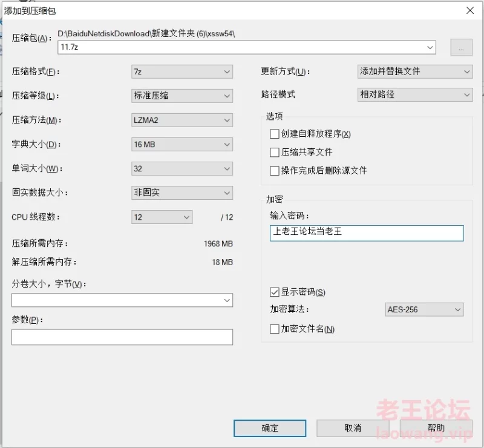The width and height of the screenshot is (484, 448).
Task: Open the 分卷大小 combo box
Action: pyautogui.click(x=122, y=300)
